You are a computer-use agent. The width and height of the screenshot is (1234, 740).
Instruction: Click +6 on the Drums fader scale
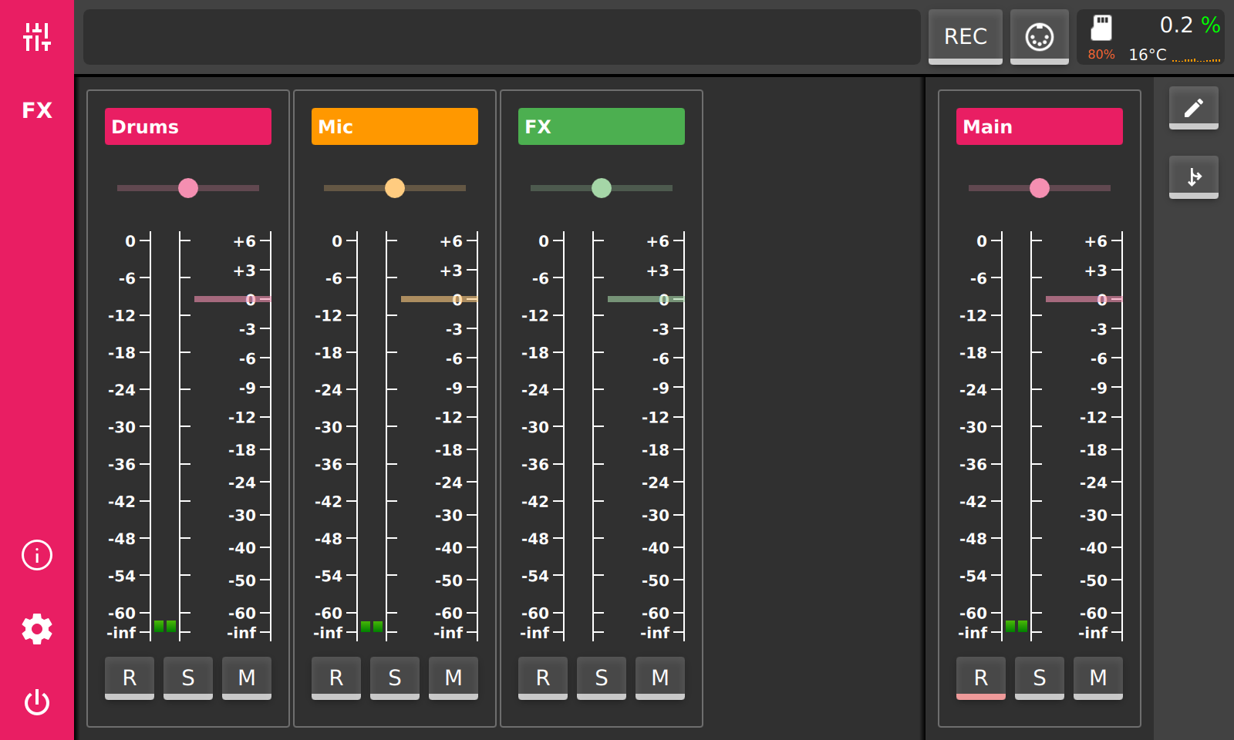244,241
